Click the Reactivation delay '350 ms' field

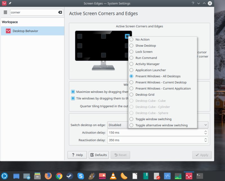(158, 140)
